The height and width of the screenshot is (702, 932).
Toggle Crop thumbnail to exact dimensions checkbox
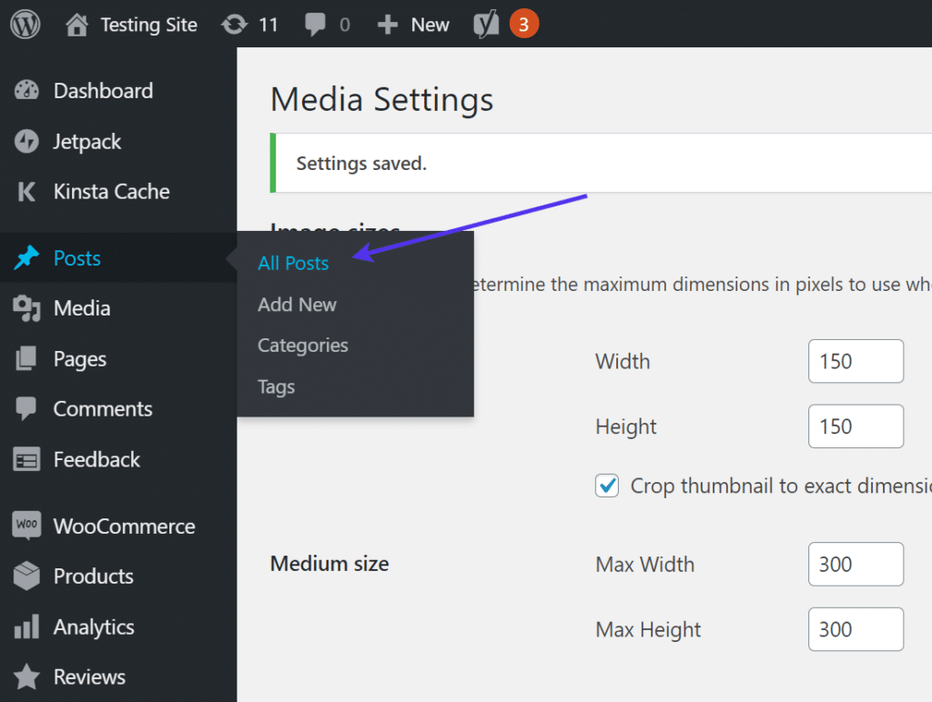point(607,486)
